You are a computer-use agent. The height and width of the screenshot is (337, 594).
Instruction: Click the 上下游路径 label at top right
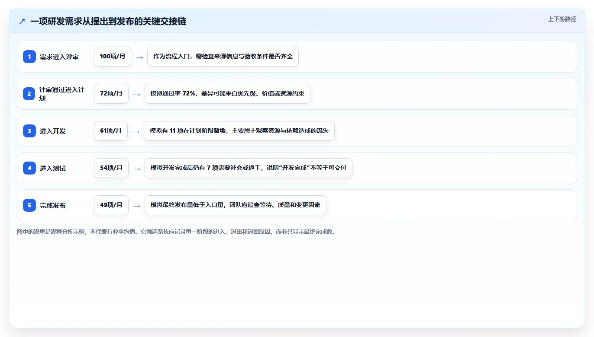[x=562, y=19]
